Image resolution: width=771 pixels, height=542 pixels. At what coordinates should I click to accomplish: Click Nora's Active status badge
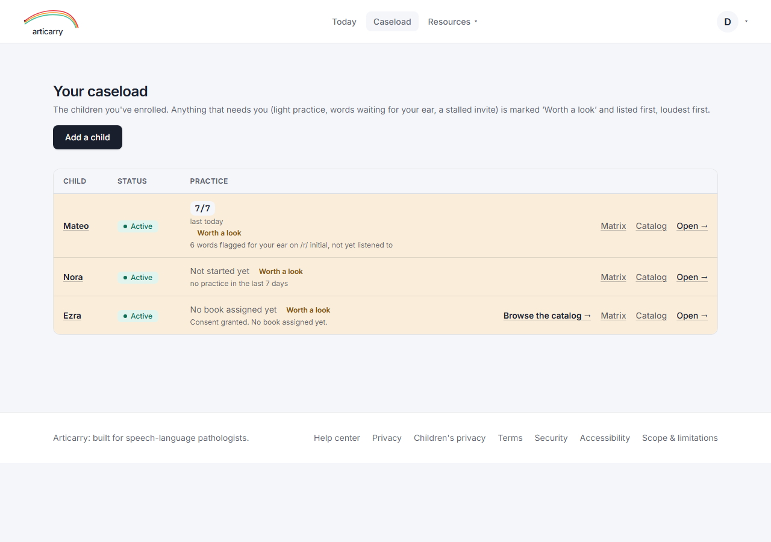tap(138, 278)
